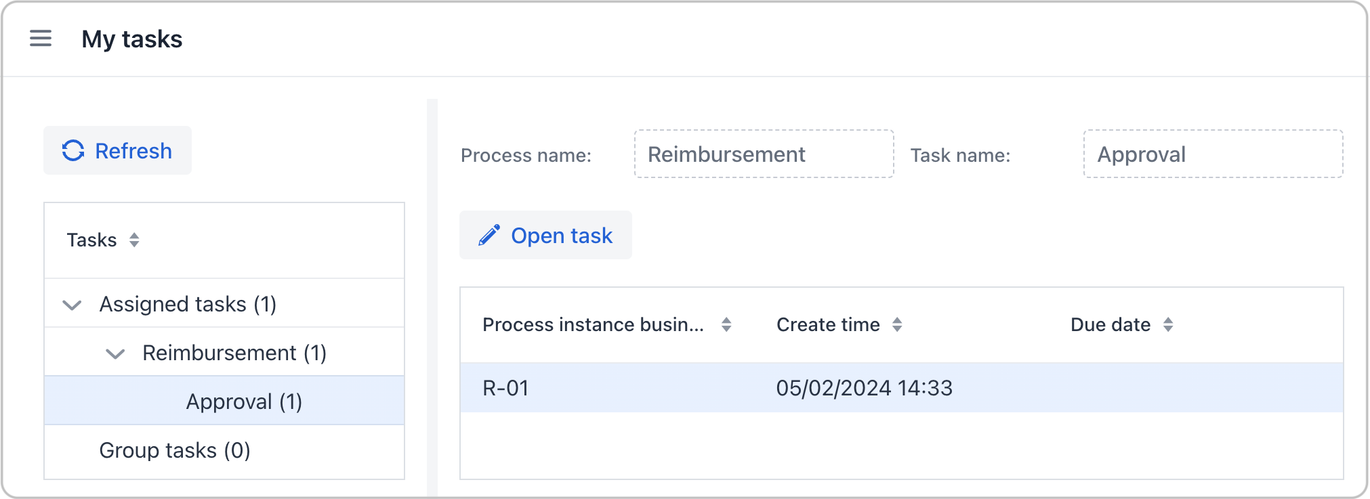
Task: Sort the Tasks column via its sort arrows
Action: pos(134,240)
